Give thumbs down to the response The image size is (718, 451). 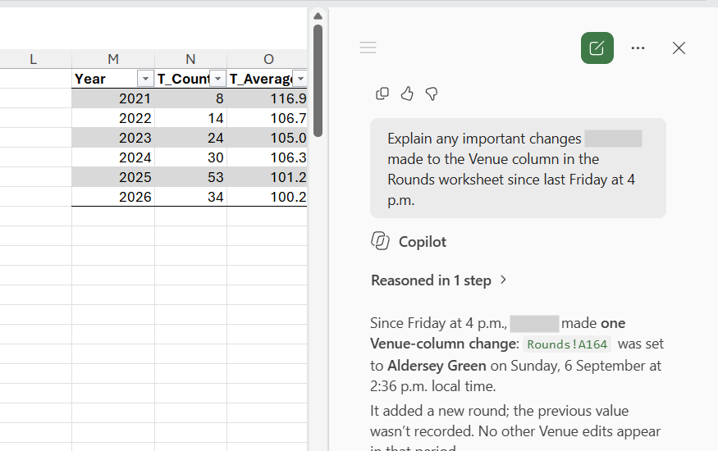[x=432, y=94]
